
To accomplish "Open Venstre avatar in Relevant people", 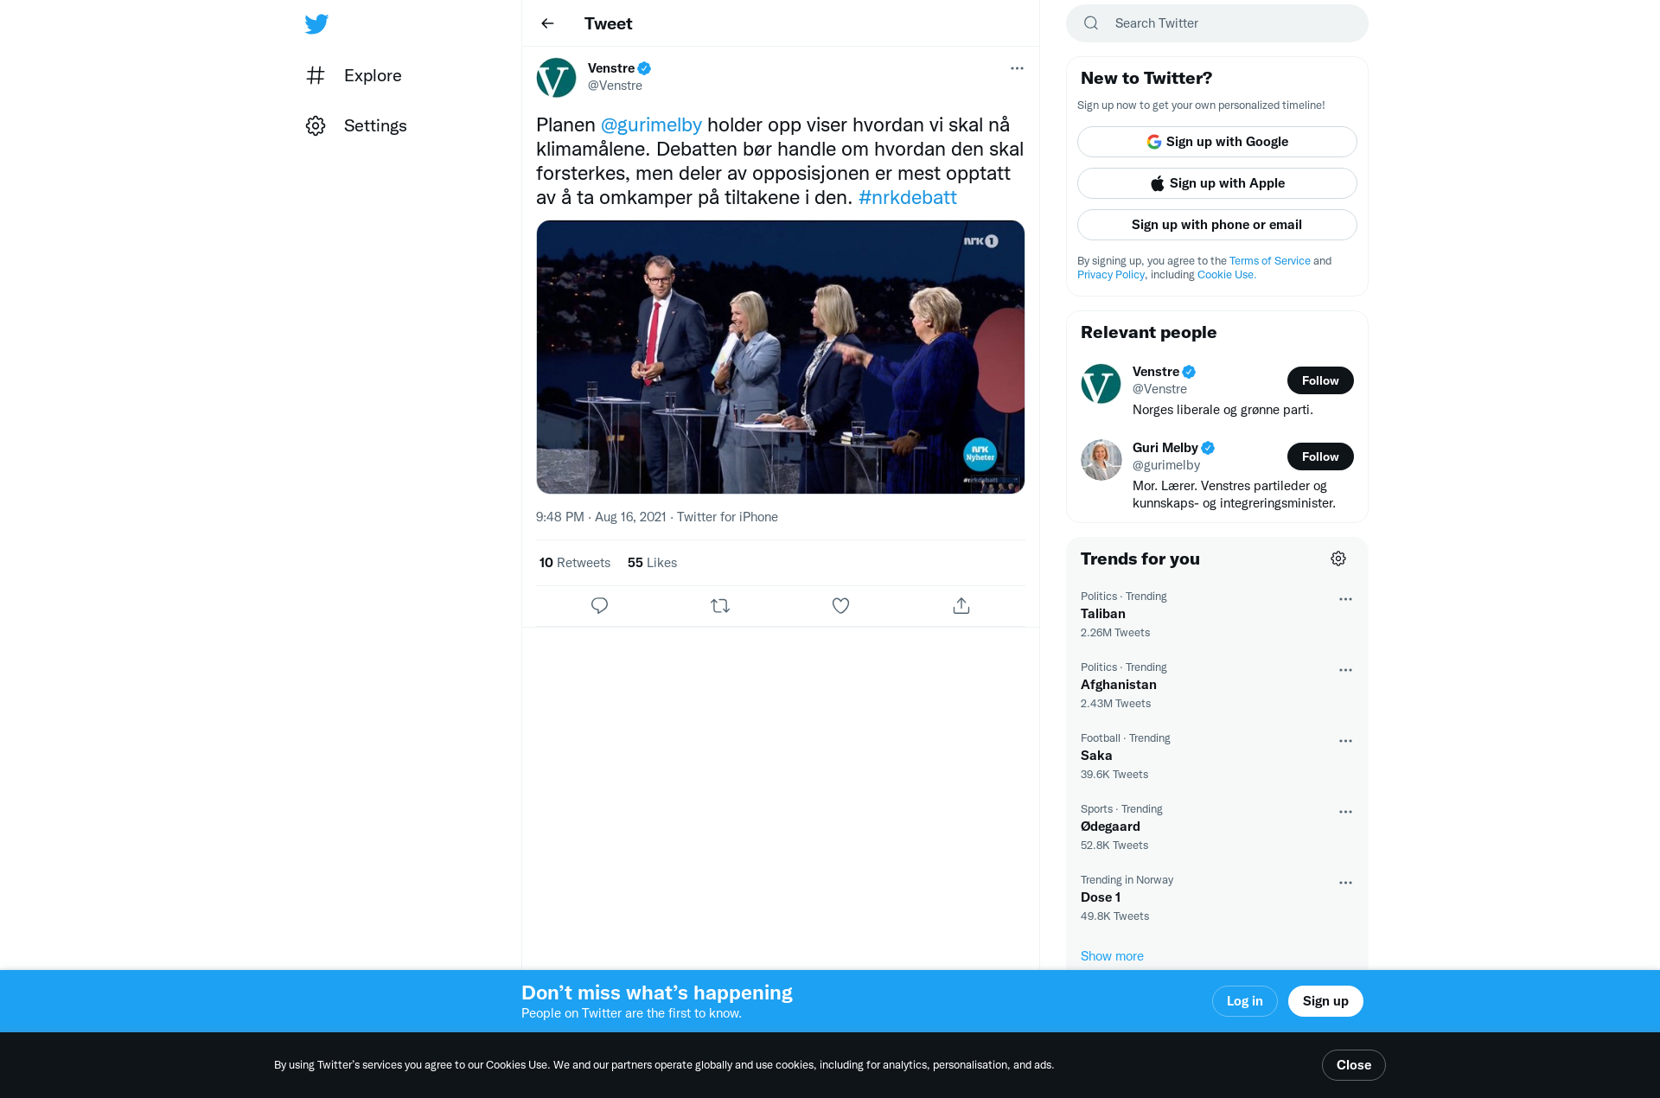I will point(1101,383).
